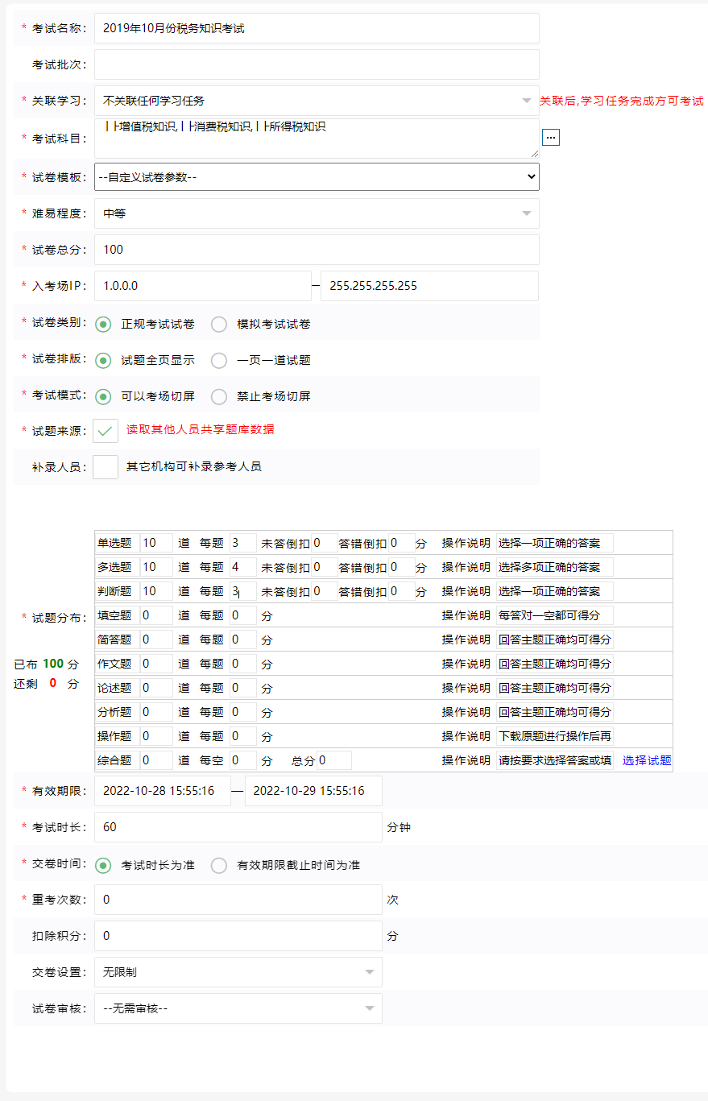Click 单选题 question count field

click(x=156, y=543)
